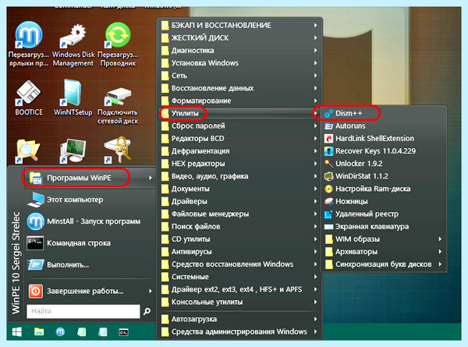The width and height of the screenshot is (468, 347).
Task: Open Средство восстановления Windows menu
Action: 239,264
